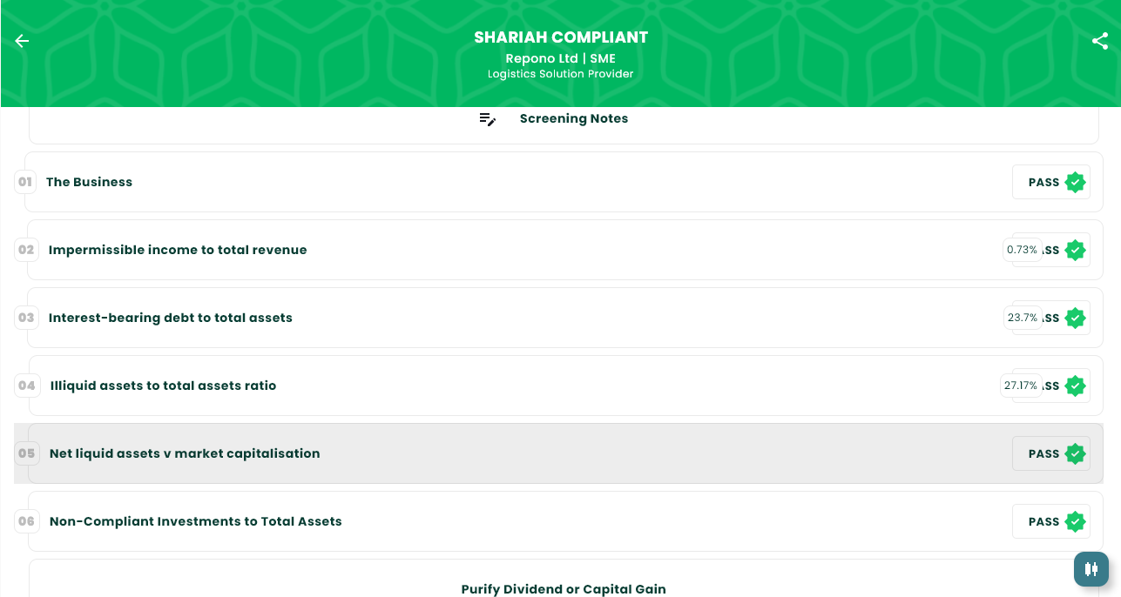The width and height of the screenshot is (1121, 597).
Task: Click the verified badge on Illiquid assets row
Action: 1075,386
